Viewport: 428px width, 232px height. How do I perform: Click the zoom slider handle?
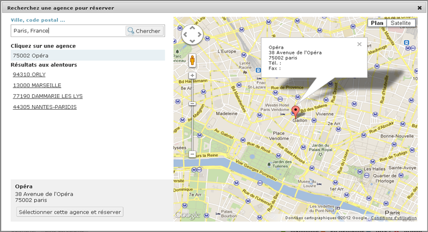(192, 104)
